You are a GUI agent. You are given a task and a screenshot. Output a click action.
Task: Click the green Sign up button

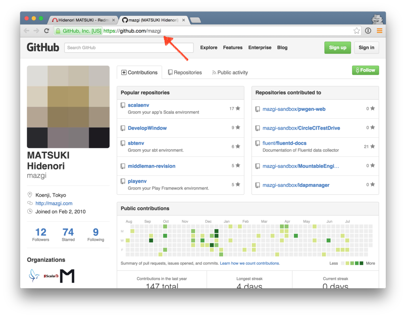tap(338, 47)
